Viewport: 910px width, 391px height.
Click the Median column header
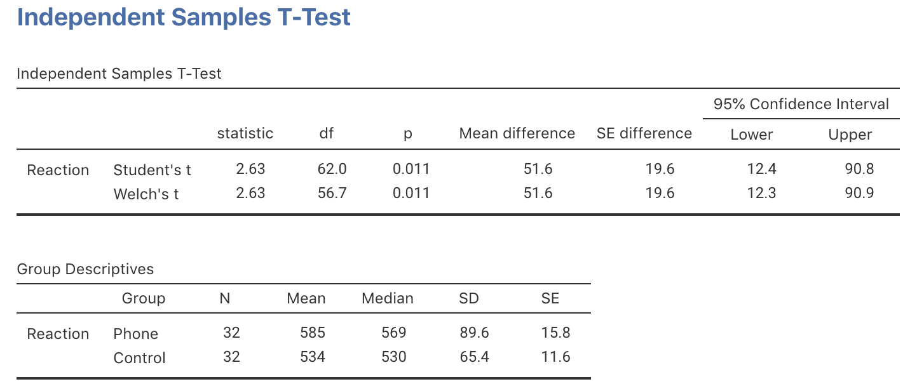tap(388, 298)
